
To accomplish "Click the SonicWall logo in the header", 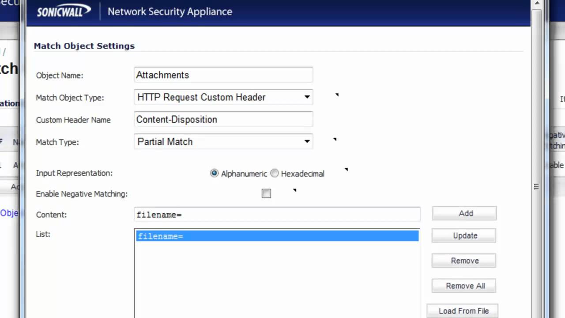I will point(64,11).
